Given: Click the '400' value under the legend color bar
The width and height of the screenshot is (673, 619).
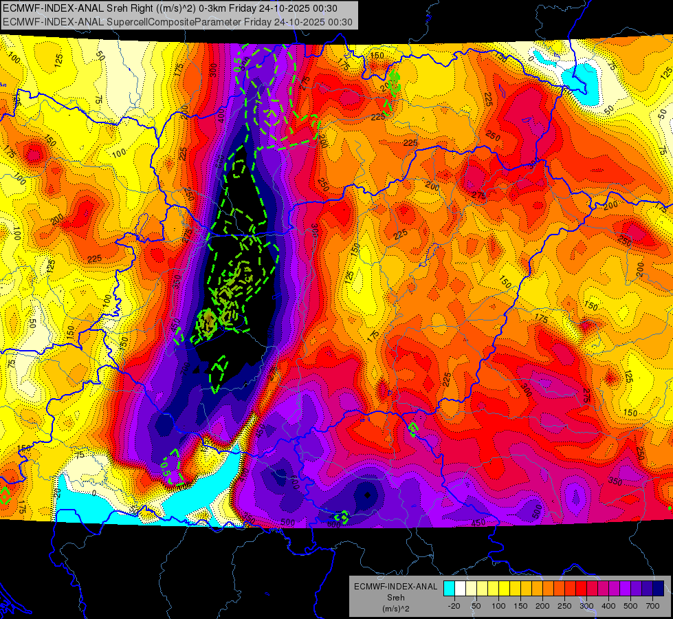Looking at the screenshot, I should point(608,606).
